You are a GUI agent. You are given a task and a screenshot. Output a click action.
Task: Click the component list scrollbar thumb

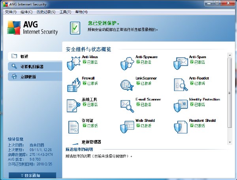230,93
